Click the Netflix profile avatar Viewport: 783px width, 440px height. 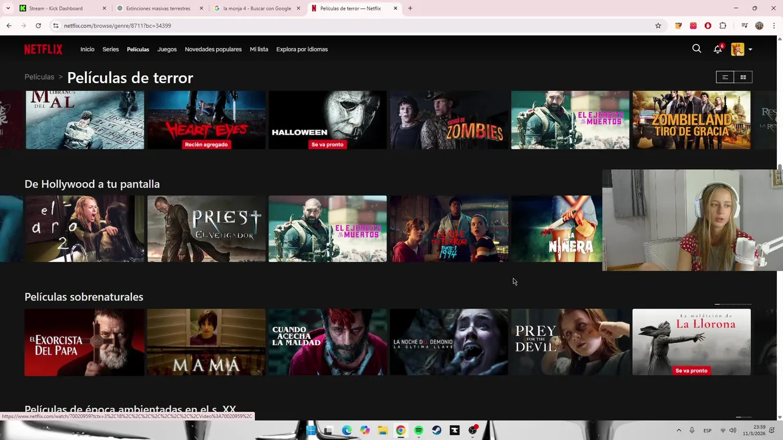pos(738,50)
